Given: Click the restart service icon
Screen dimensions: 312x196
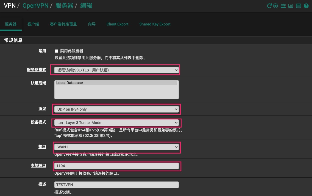Looking at the screenshot, I should [x=269, y=6].
